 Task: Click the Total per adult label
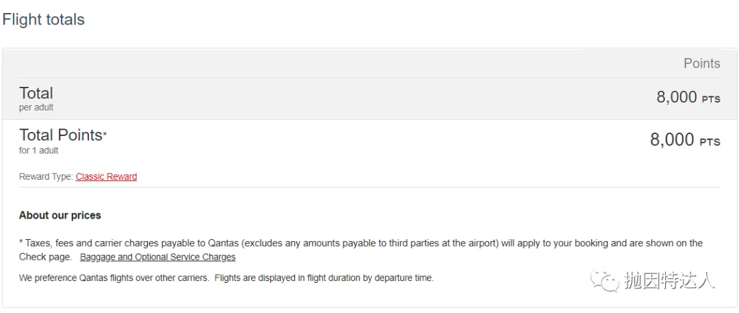tap(36, 98)
